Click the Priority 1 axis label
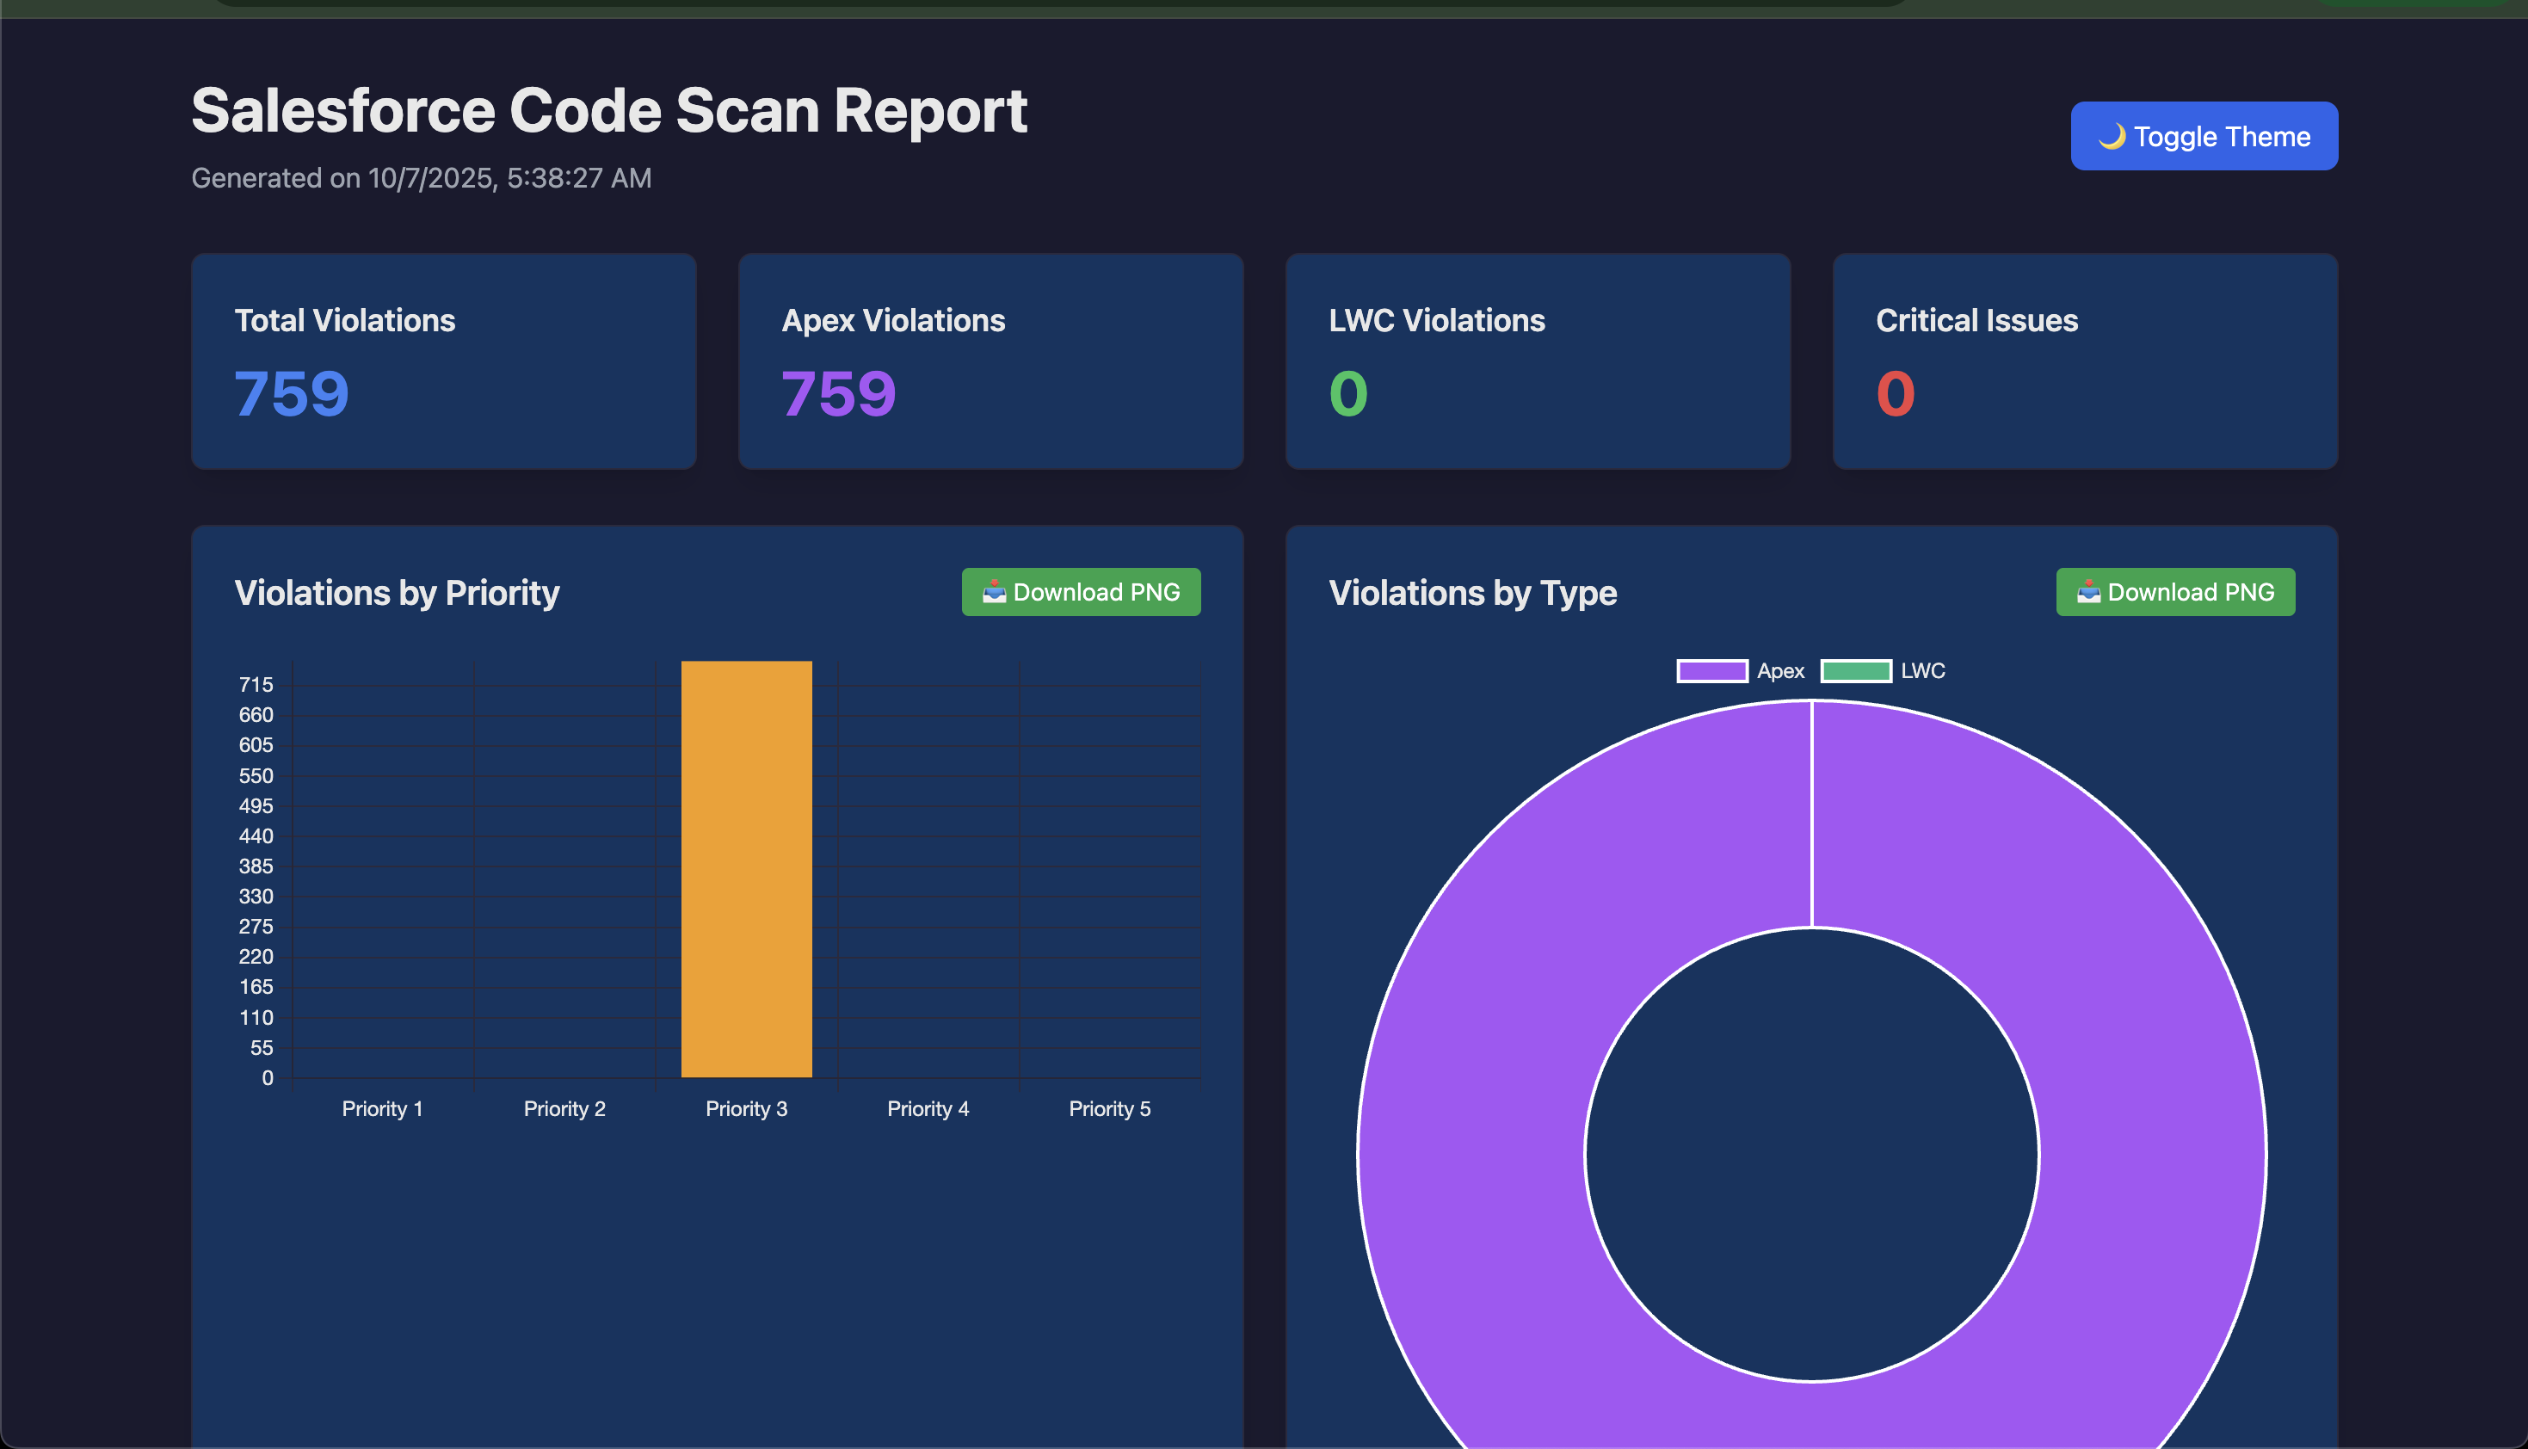2528x1449 pixels. point(382,1108)
